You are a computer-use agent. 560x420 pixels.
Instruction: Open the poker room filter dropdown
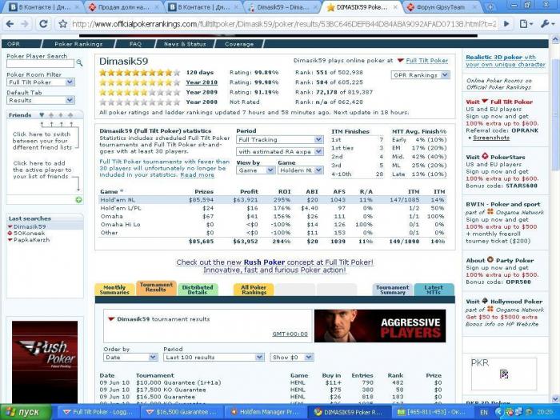tap(41, 82)
